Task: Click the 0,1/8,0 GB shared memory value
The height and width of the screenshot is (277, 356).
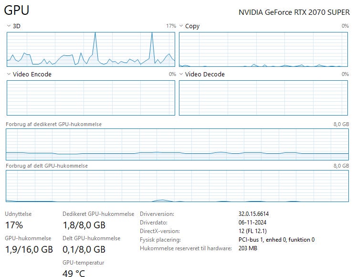Action: pyautogui.click(x=84, y=249)
